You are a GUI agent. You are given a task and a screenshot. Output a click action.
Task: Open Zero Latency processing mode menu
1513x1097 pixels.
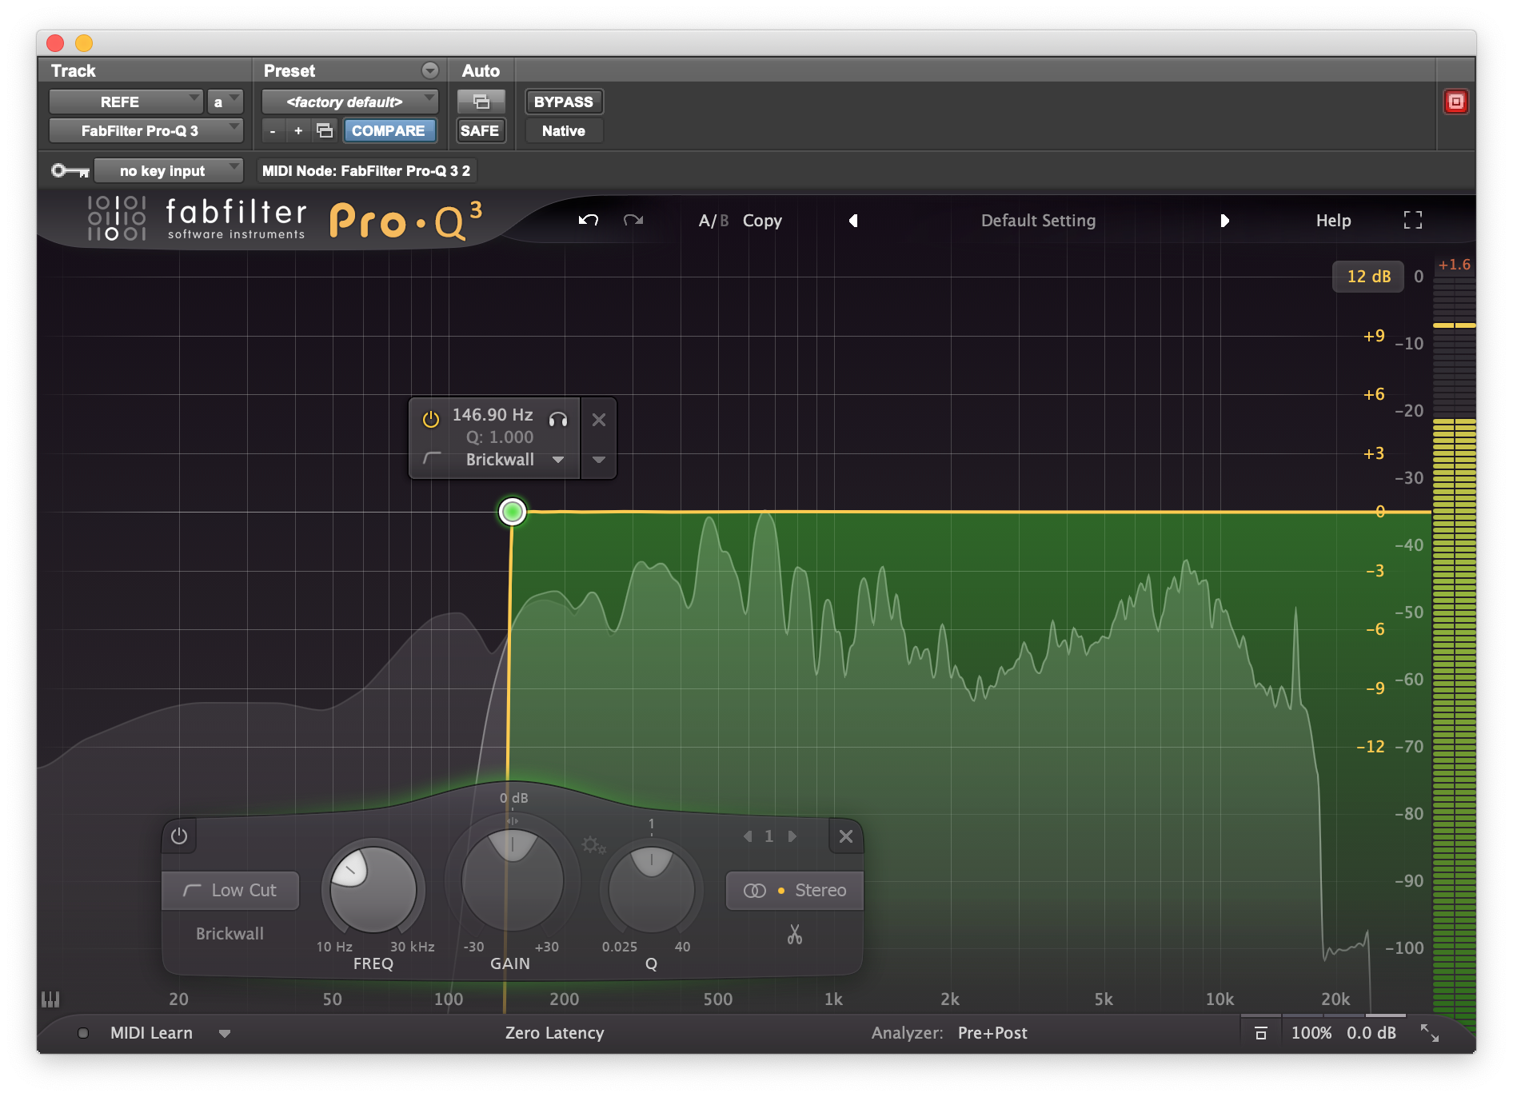pos(554,1033)
